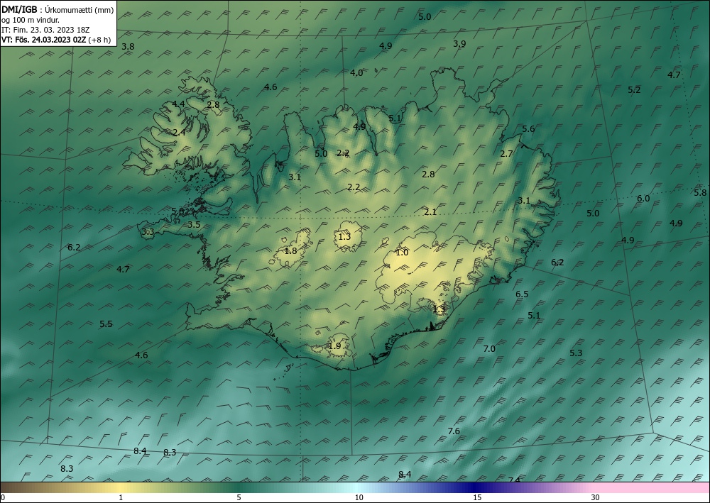Click the 1.9 value on the southern glacier
The image size is (710, 503).
click(334, 346)
